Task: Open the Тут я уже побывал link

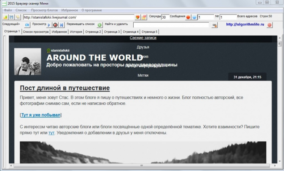Action: [41, 115]
